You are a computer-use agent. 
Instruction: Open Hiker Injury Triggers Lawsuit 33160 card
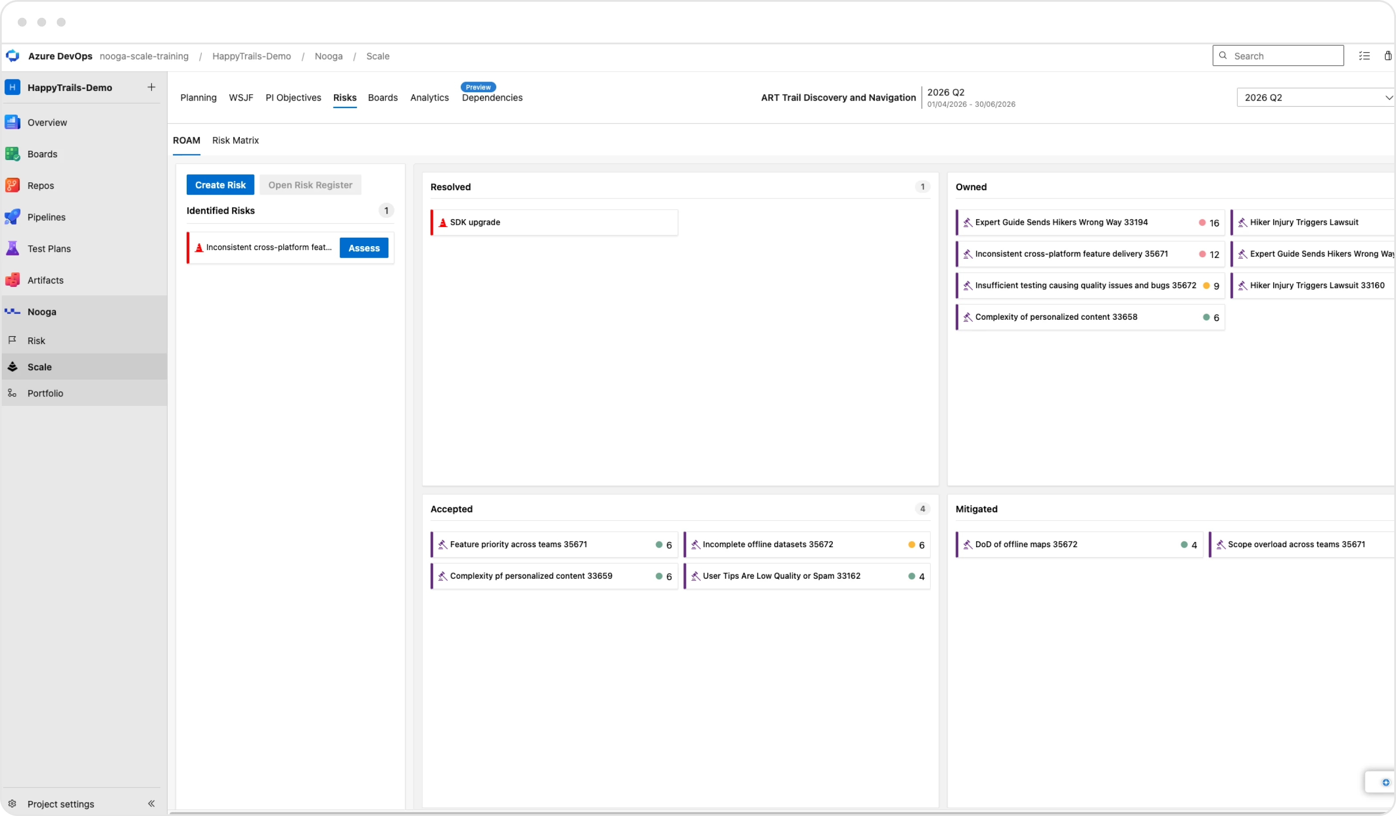[1312, 286]
